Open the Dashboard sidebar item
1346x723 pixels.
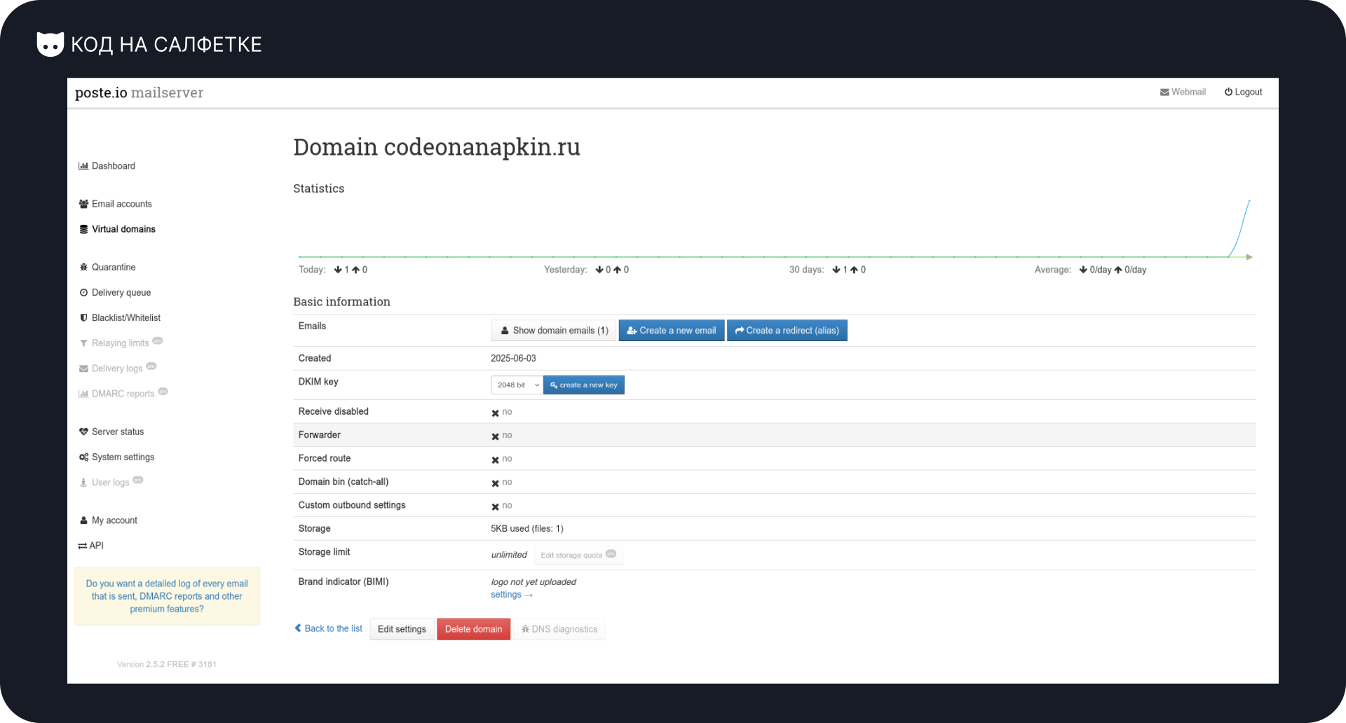107,166
